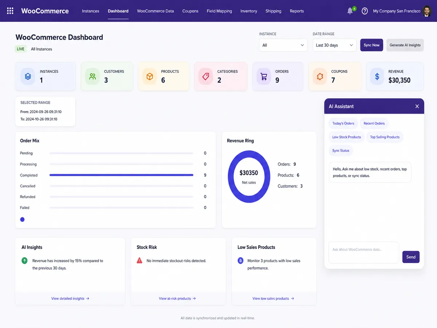Select the Top Selling Products prompt
The image size is (437, 328).
pos(385,137)
